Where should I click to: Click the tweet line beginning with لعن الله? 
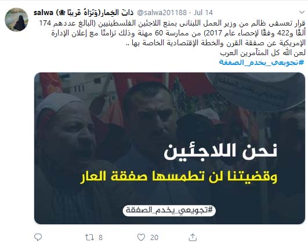tap(263, 53)
